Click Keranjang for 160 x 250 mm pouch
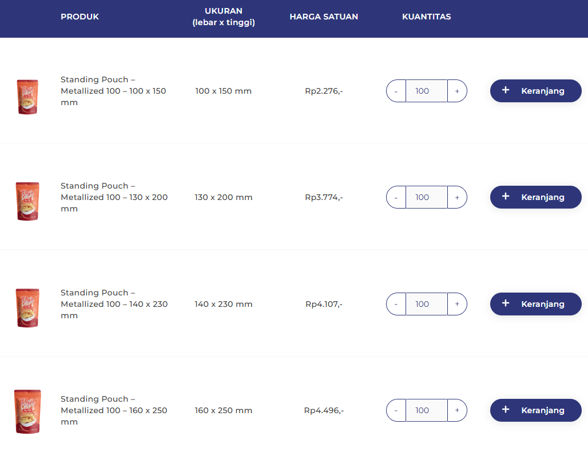 (535, 410)
